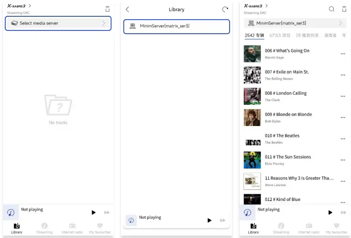Open more options for 11 Reasons Why album

click(x=343, y=181)
